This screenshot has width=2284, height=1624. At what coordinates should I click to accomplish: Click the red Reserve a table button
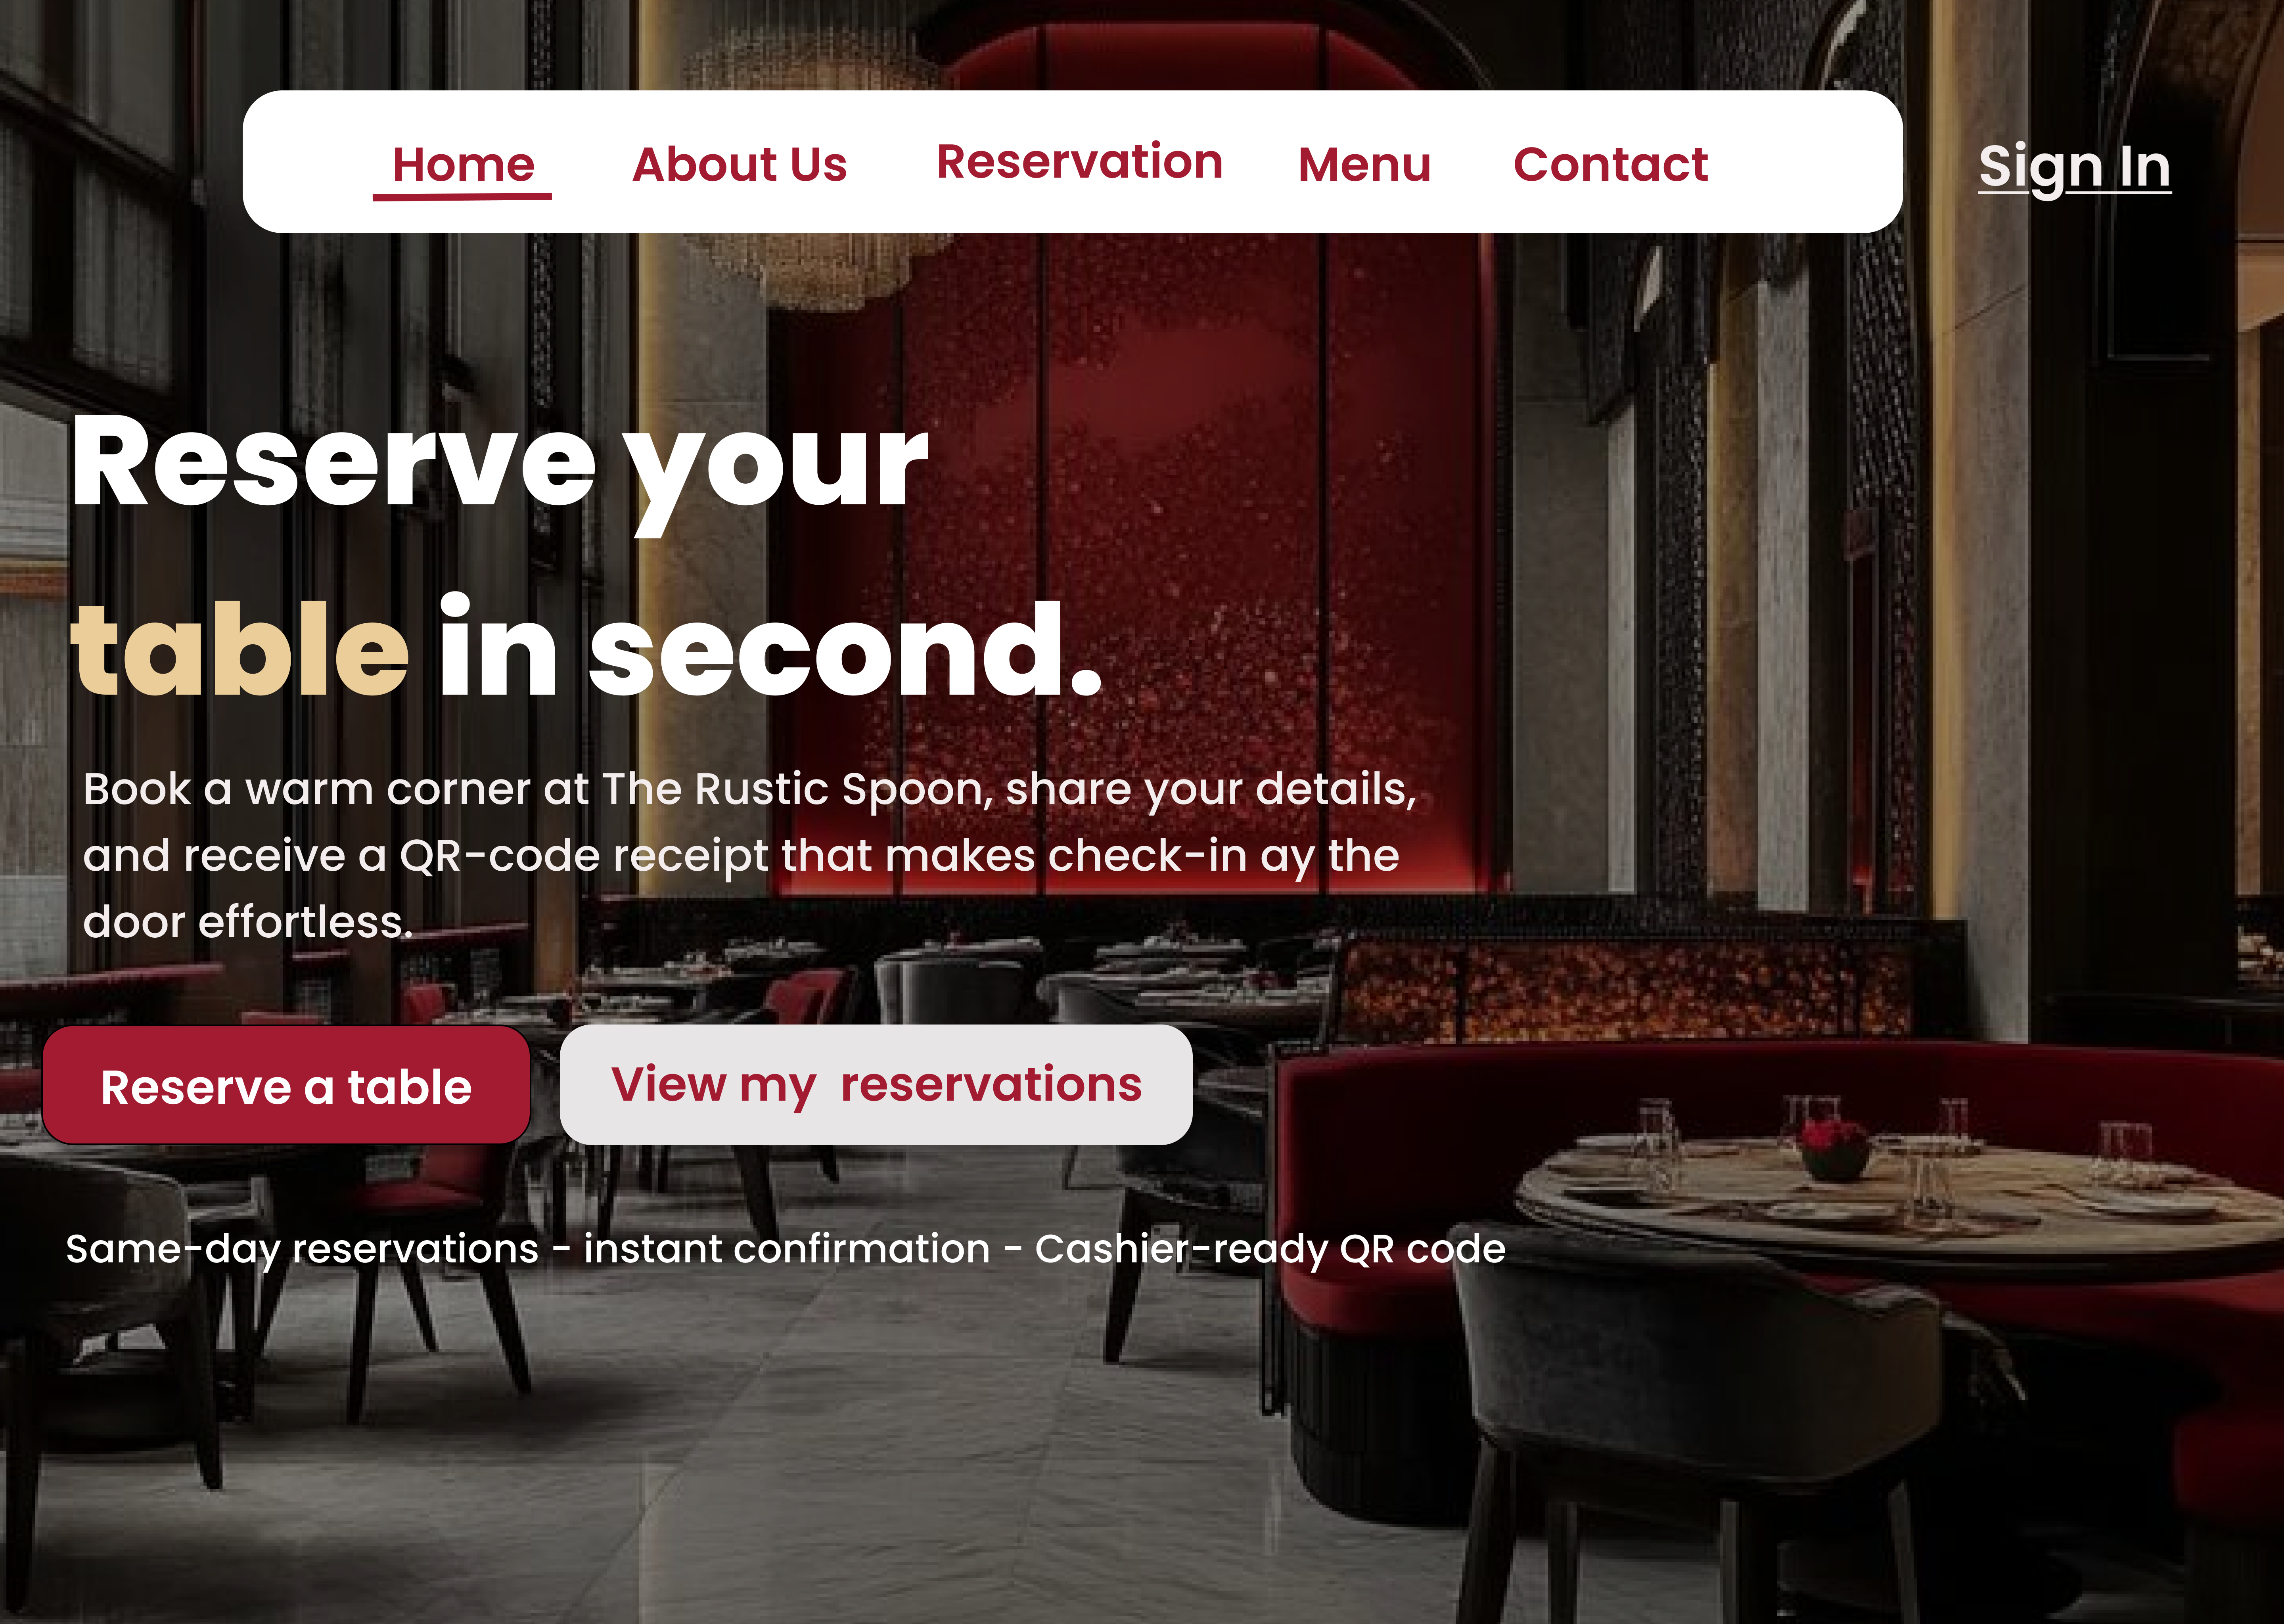pyautogui.click(x=286, y=1085)
